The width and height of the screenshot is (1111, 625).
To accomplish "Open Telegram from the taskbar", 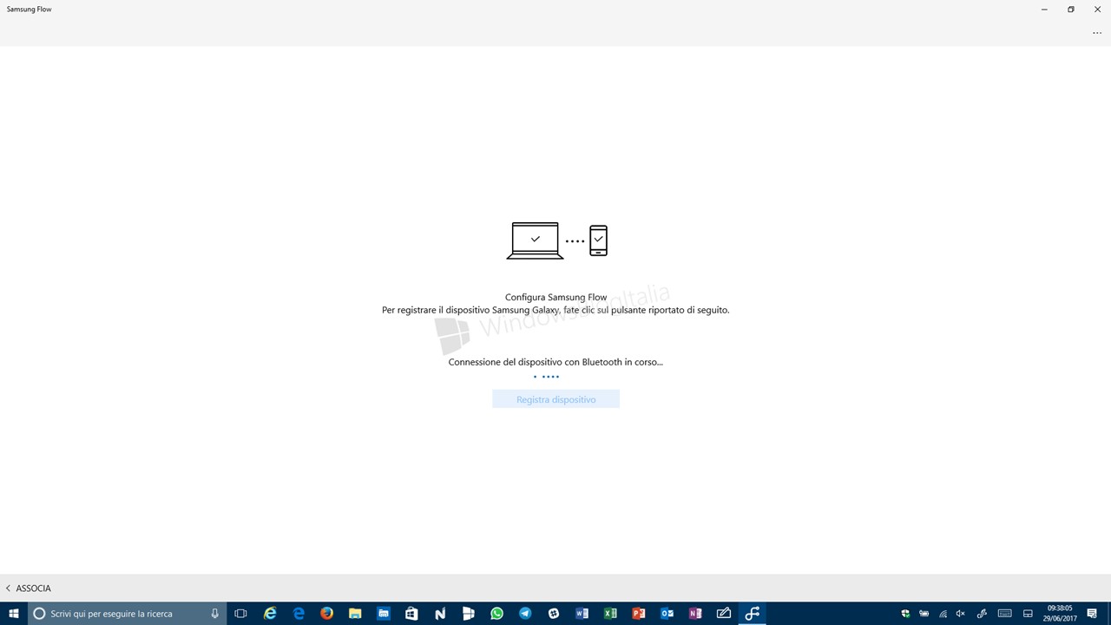I will tap(525, 613).
